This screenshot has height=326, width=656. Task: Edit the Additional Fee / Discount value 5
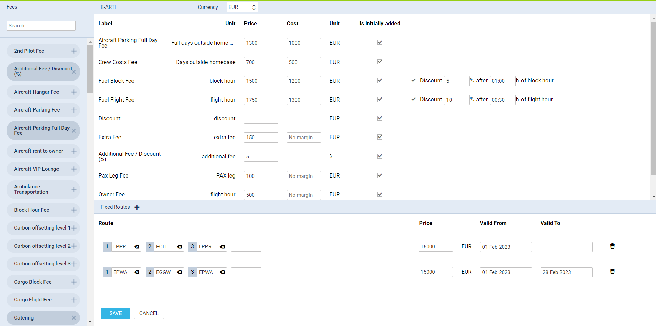[x=261, y=157]
